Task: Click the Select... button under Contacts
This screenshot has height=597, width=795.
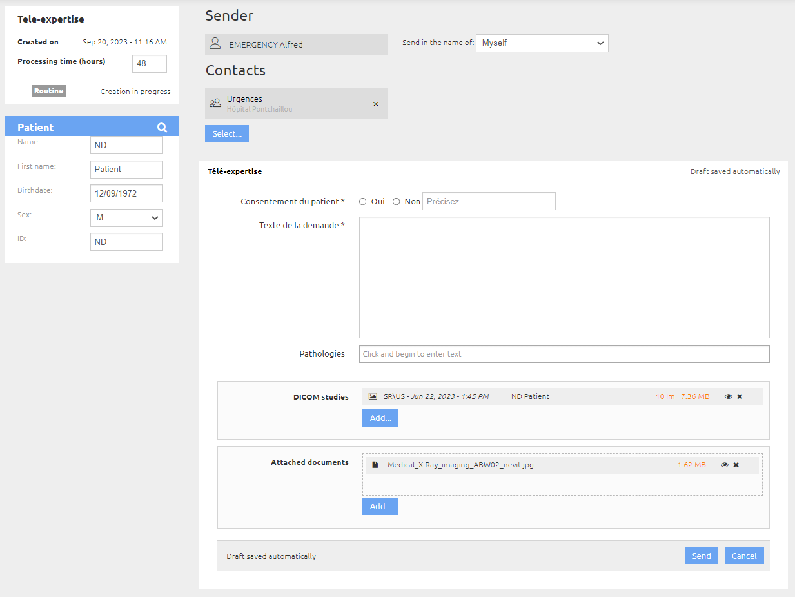Action: point(227,133)
